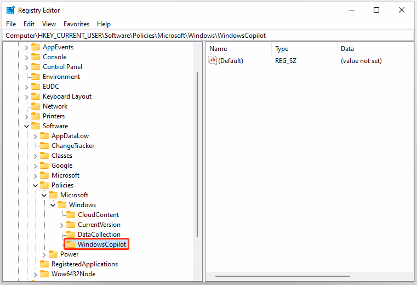
Task: Expand the Printers key
Action: point(26,117)
